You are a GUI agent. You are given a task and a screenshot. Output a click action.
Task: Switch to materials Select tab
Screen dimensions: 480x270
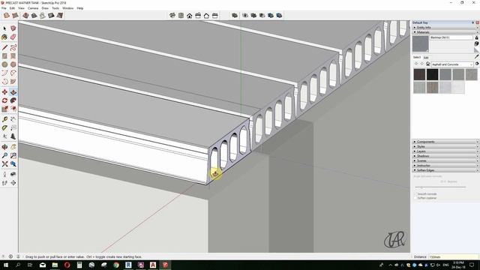coord(417,57)
